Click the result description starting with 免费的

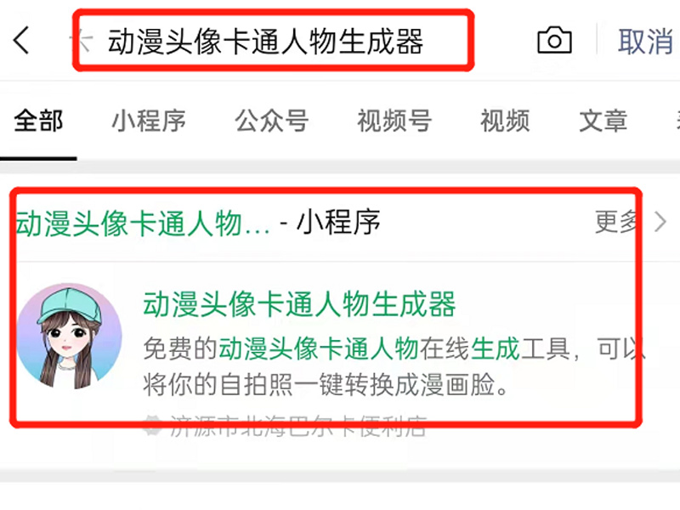(394, 366)
